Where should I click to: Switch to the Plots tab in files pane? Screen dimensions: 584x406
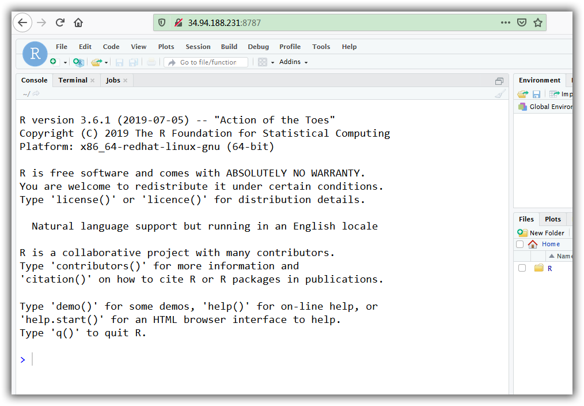point(553,219)
